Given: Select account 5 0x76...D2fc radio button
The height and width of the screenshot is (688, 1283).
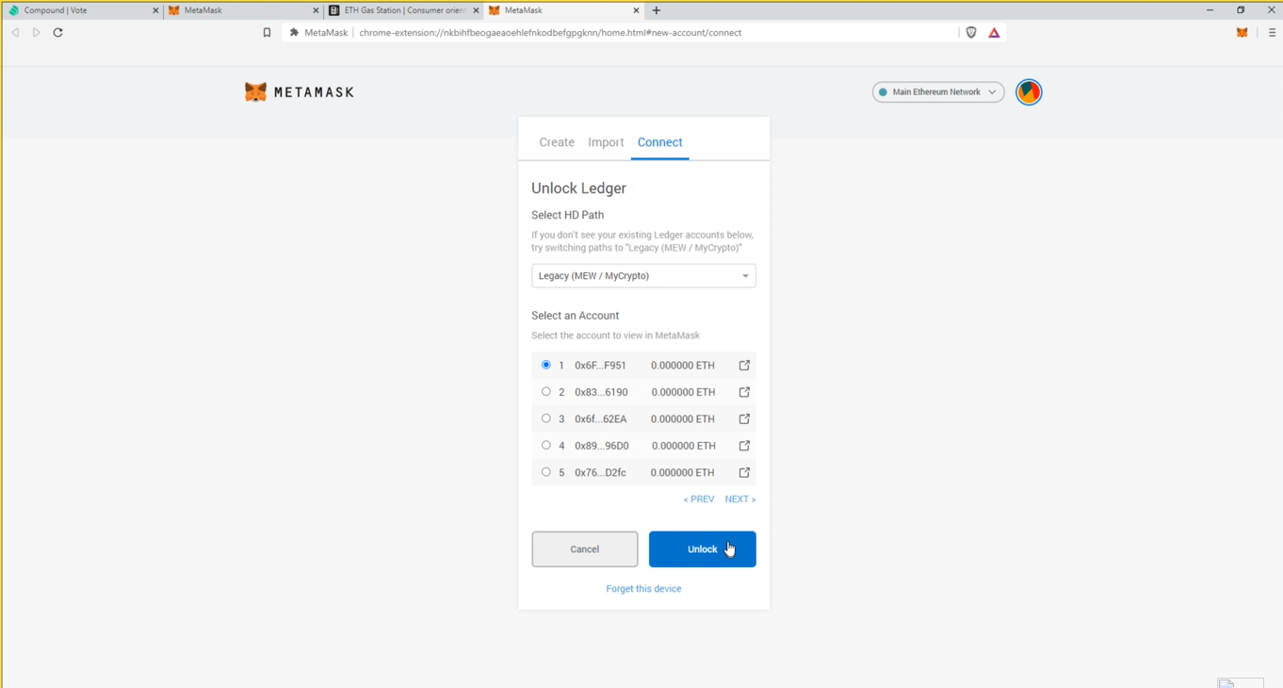Looking at the screenshot, I should pyautogui.click(x=545, y=472).
